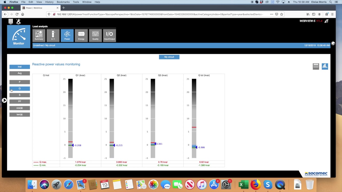Show PF power factor values

[20, 101]
